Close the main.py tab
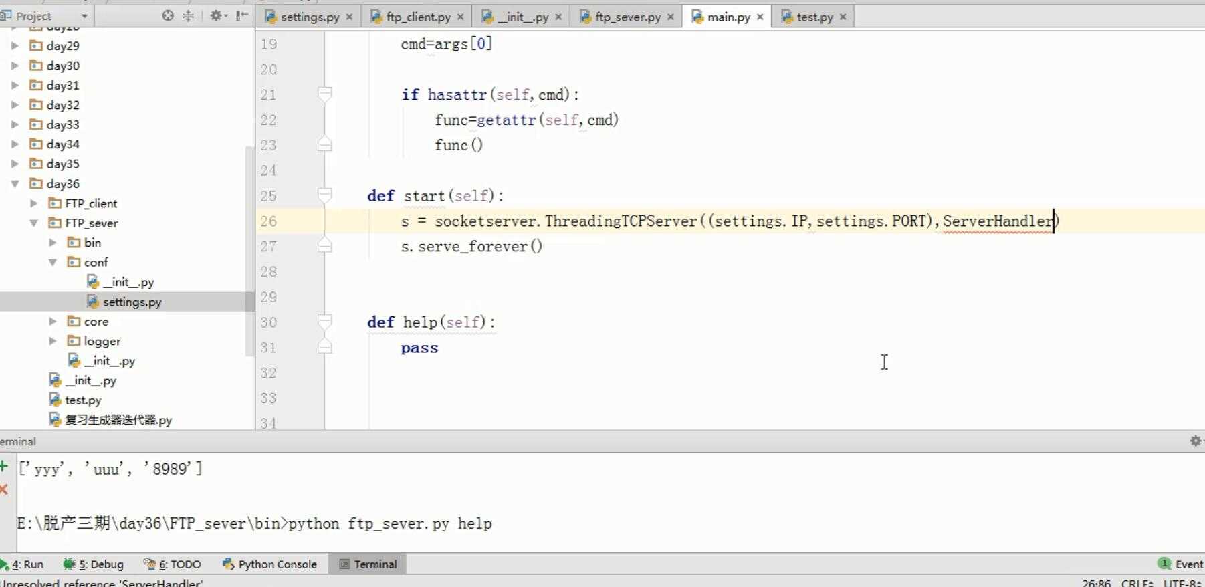Viewport: 1205px width, 587px height. [x=760, y=17]
